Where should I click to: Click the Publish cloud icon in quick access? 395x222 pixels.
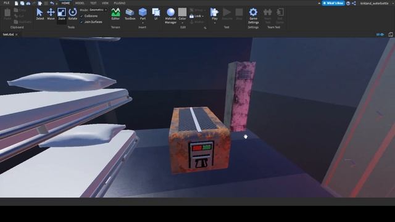click(28, 3)
